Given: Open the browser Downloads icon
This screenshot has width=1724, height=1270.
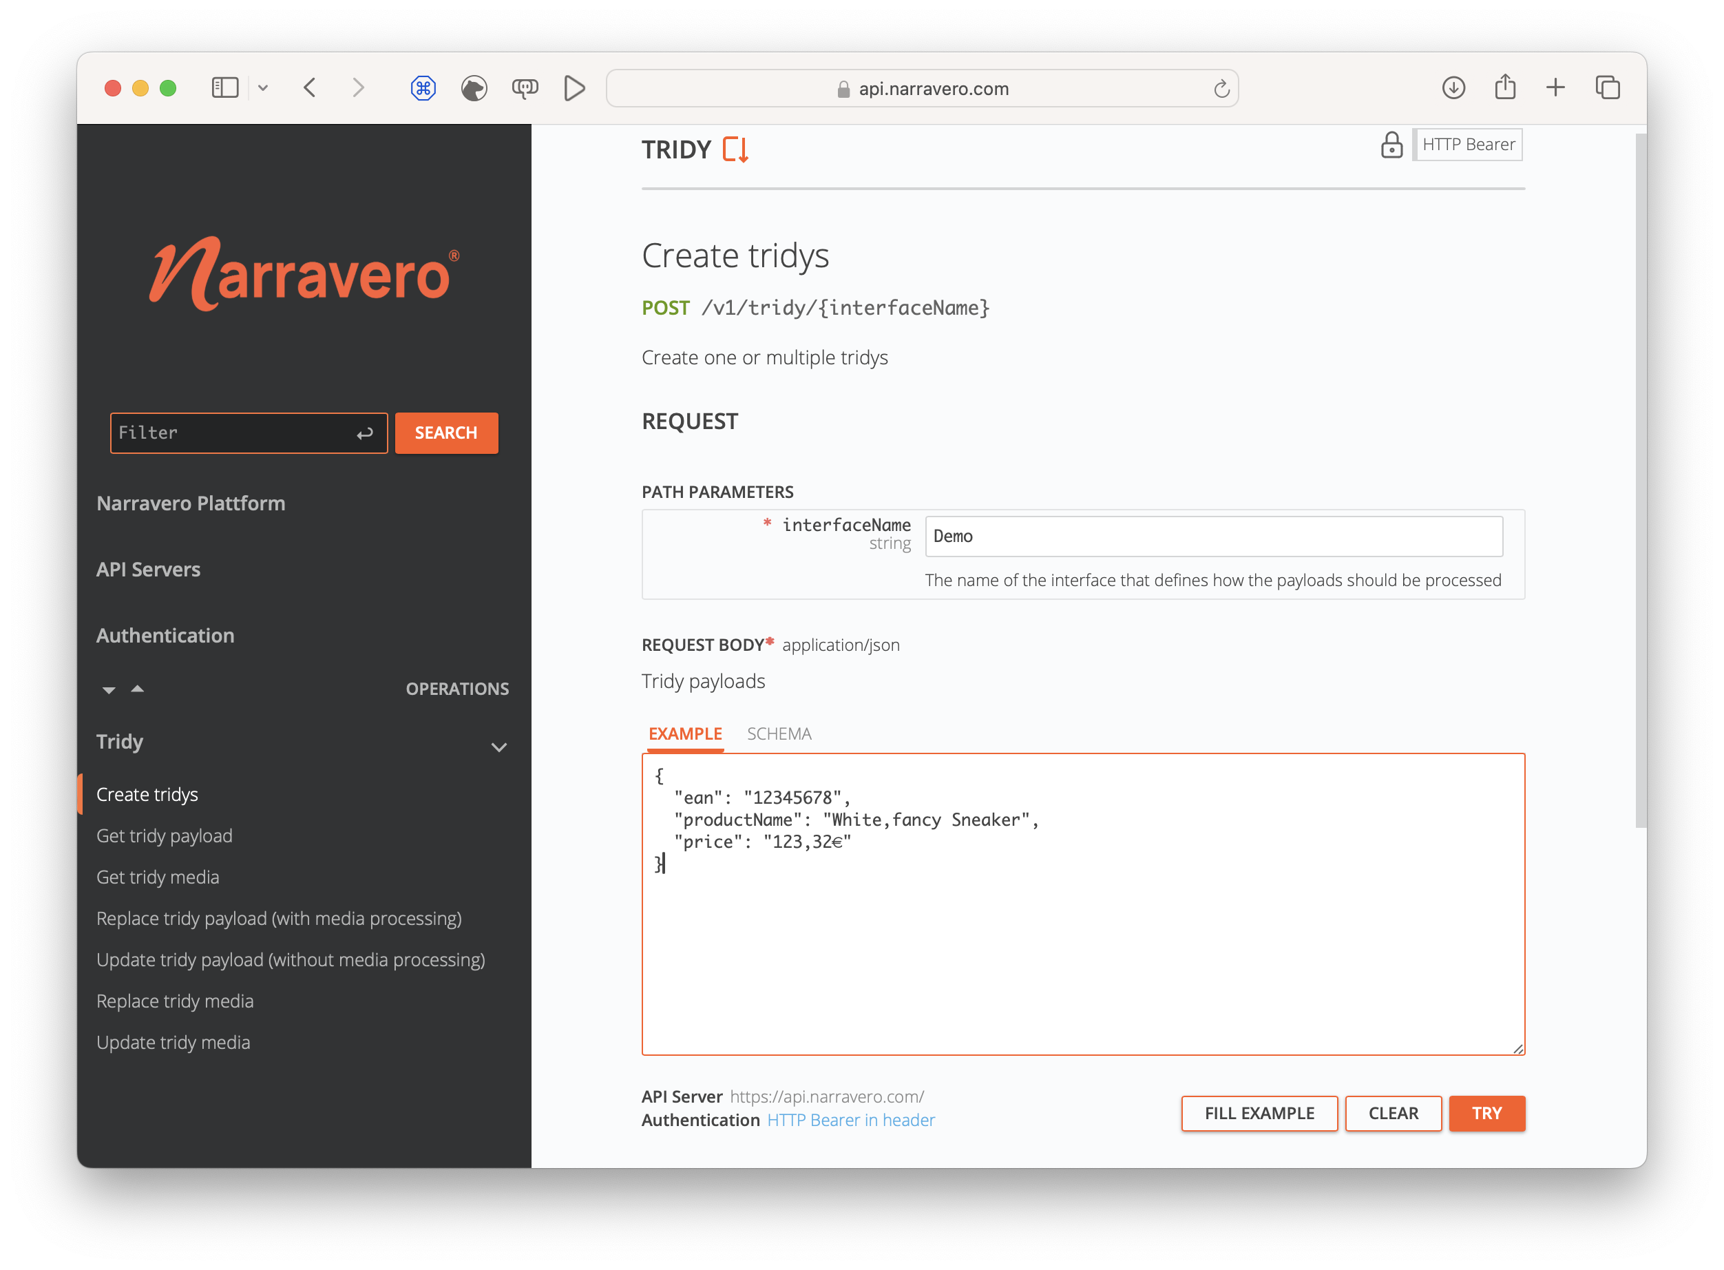Looking at the screenshot, I should tap(1453, 87).
